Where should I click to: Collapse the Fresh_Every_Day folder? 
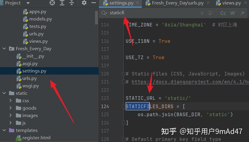[4, 48]
